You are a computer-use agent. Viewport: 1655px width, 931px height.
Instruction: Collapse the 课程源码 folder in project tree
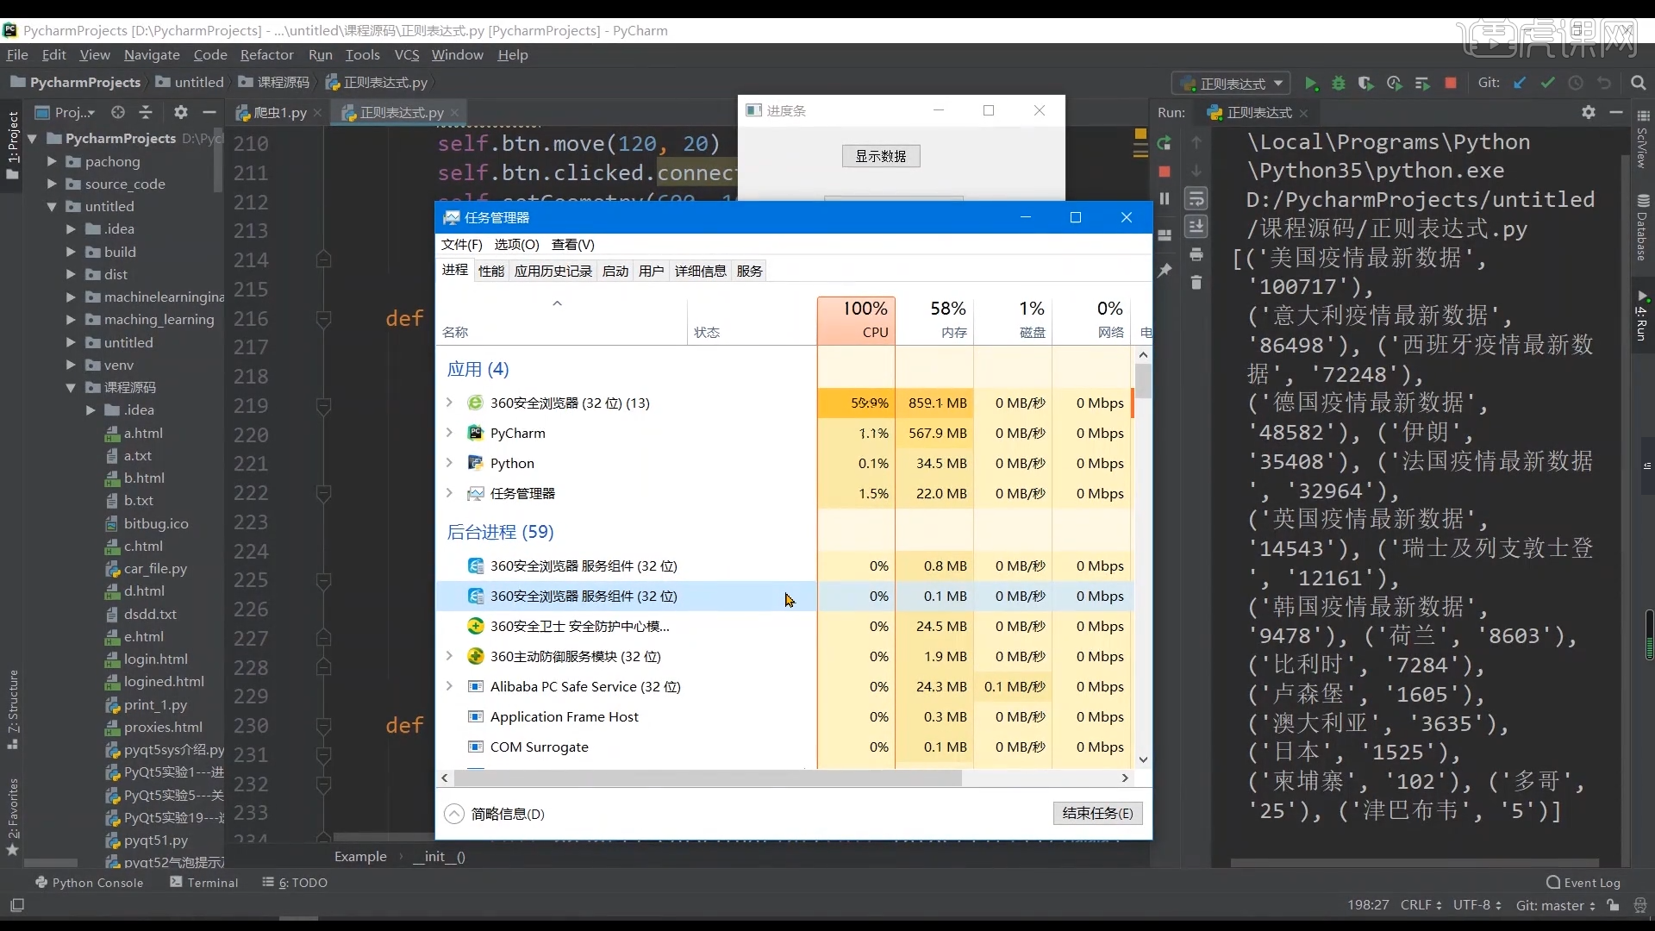72,388
